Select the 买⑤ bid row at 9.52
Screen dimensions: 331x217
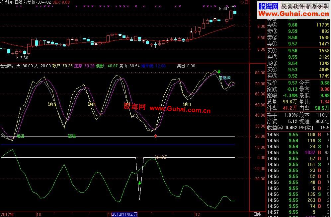[298, 76]
